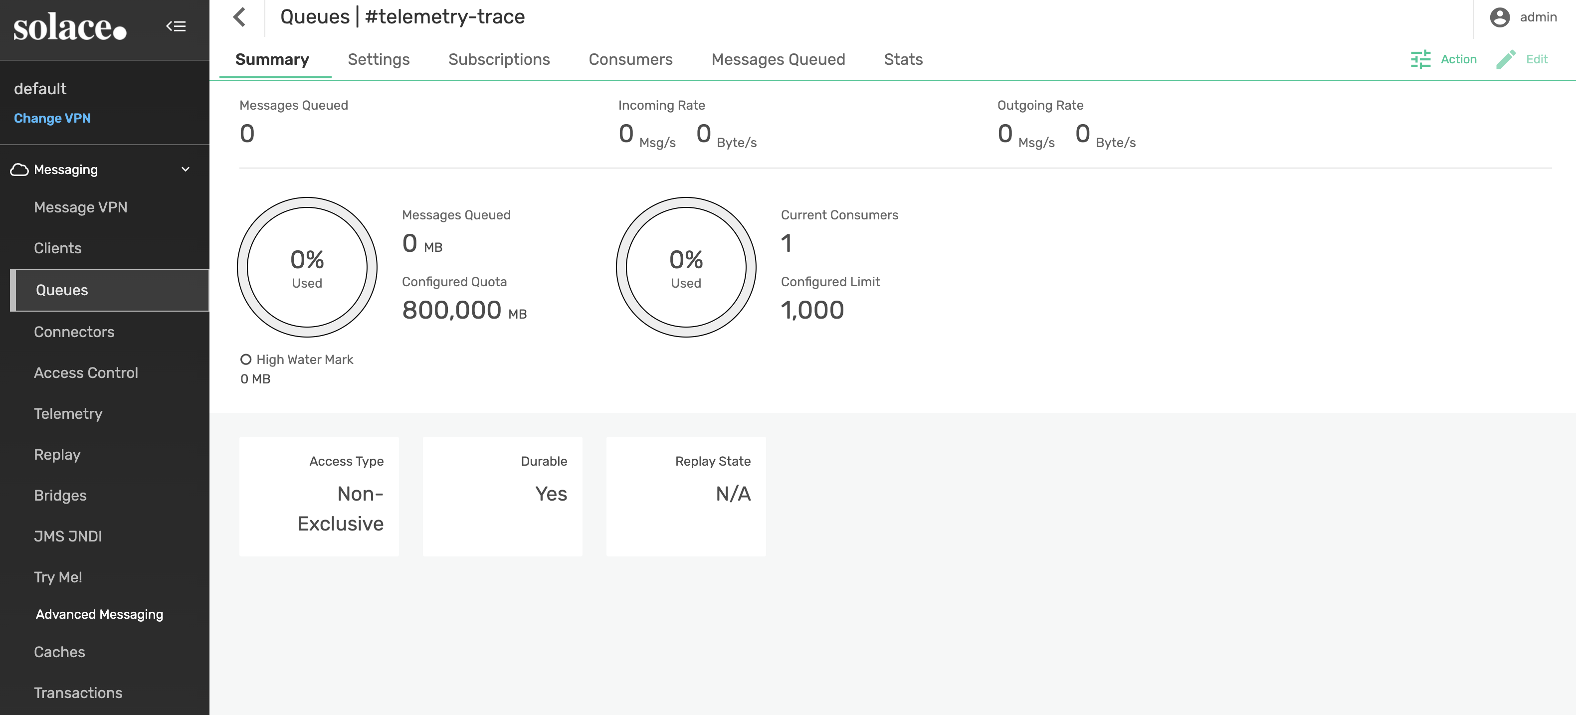Viewport: 1576px width, 715px height.
Task: Click the Messaging cloud icon
Action: click(x=19, y=170)
